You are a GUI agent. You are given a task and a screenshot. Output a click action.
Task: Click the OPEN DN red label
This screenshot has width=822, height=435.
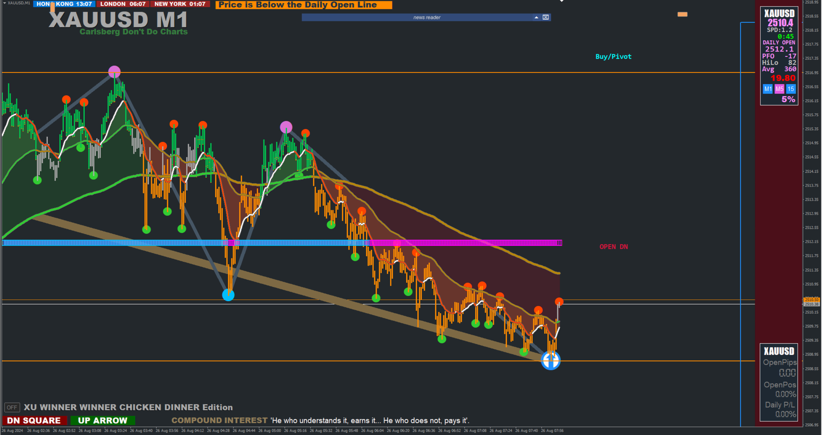613,247
